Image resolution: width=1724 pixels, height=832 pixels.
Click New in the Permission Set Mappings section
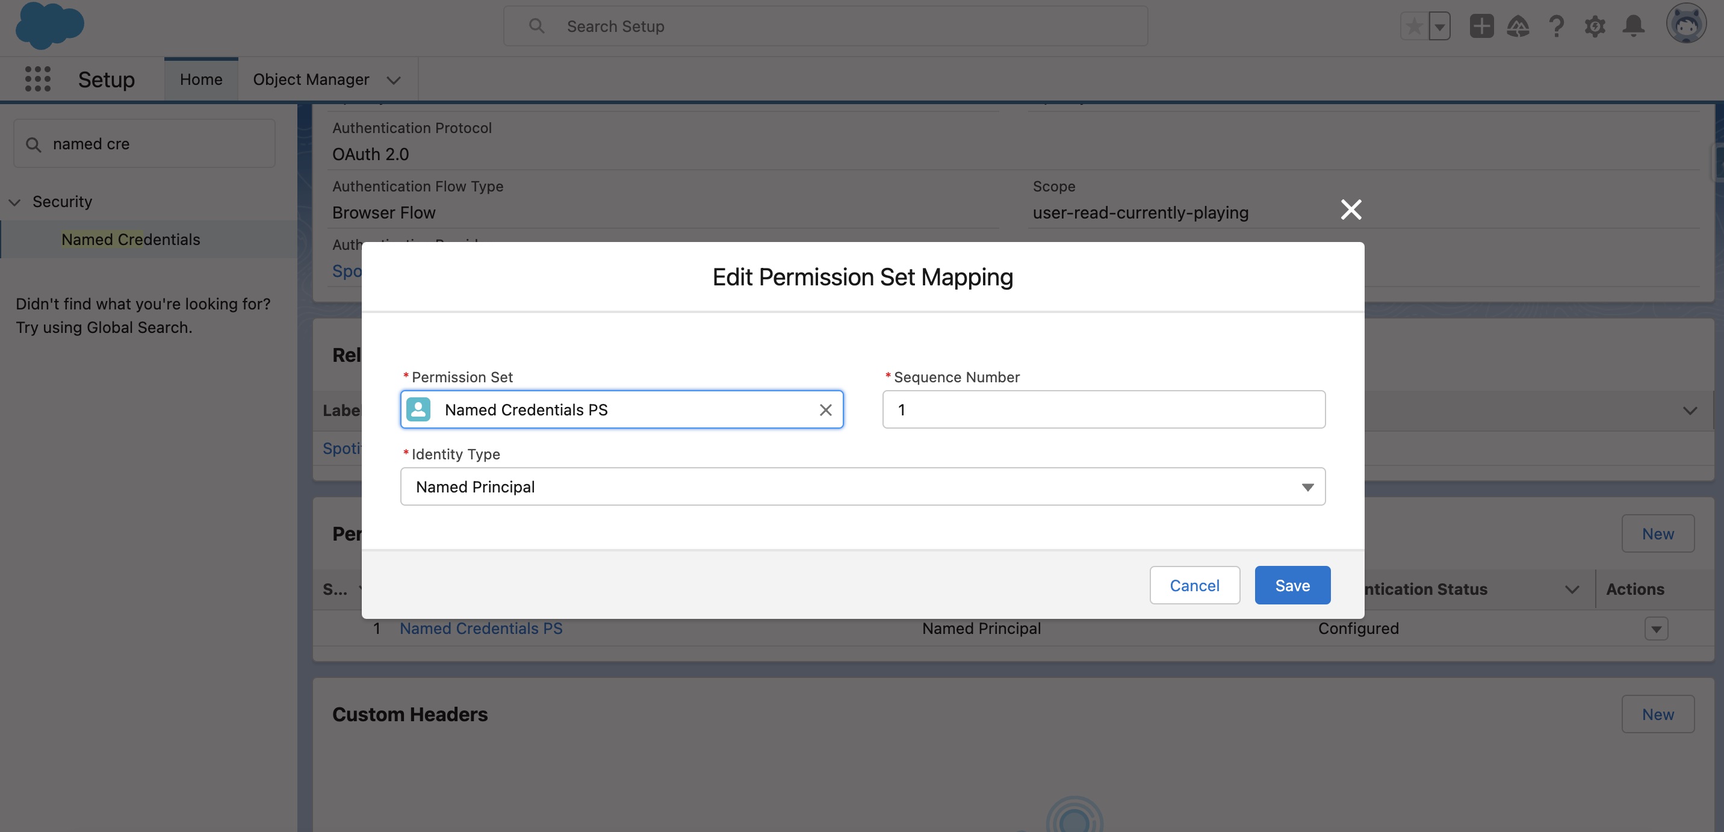tap(1657, 533)
